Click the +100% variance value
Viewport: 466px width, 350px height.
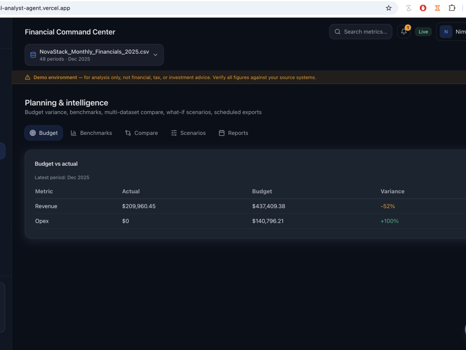pyautogui.click(x=389, y=221)
